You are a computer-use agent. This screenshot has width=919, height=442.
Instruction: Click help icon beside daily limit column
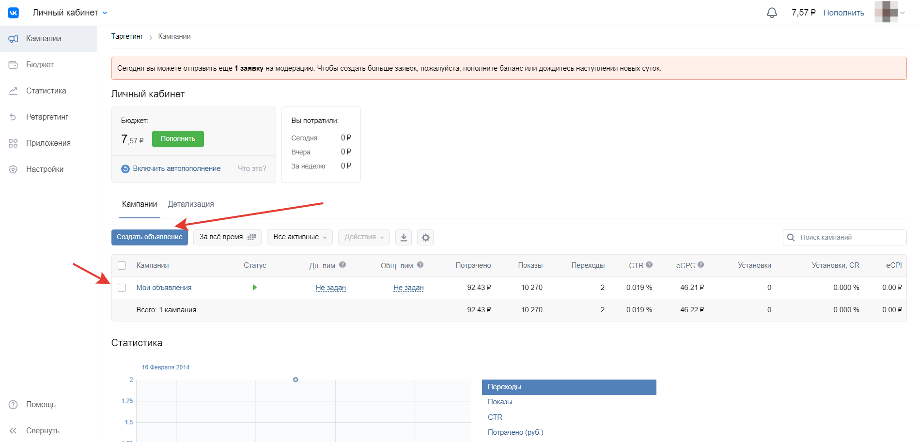[343, 265]
